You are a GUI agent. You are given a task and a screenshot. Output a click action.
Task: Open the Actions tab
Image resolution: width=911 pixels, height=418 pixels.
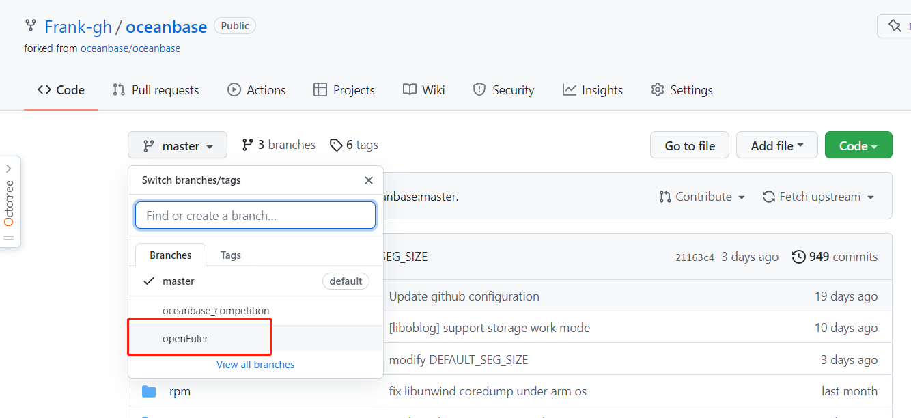pyautogui.click(x=257, y=90)
